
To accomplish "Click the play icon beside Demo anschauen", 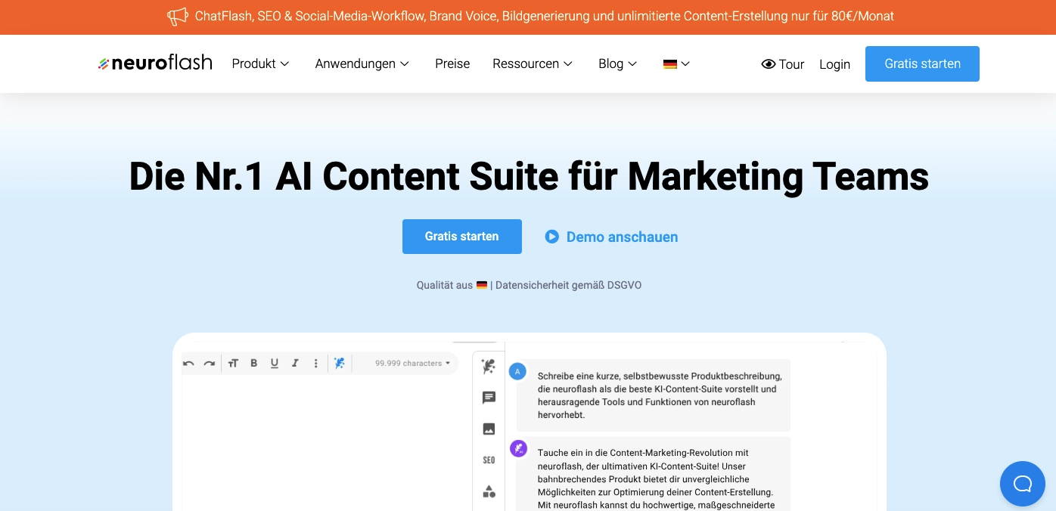I will click(551, 237).
